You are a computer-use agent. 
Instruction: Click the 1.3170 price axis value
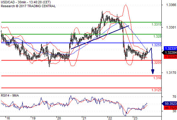click(x=171, y=73)
